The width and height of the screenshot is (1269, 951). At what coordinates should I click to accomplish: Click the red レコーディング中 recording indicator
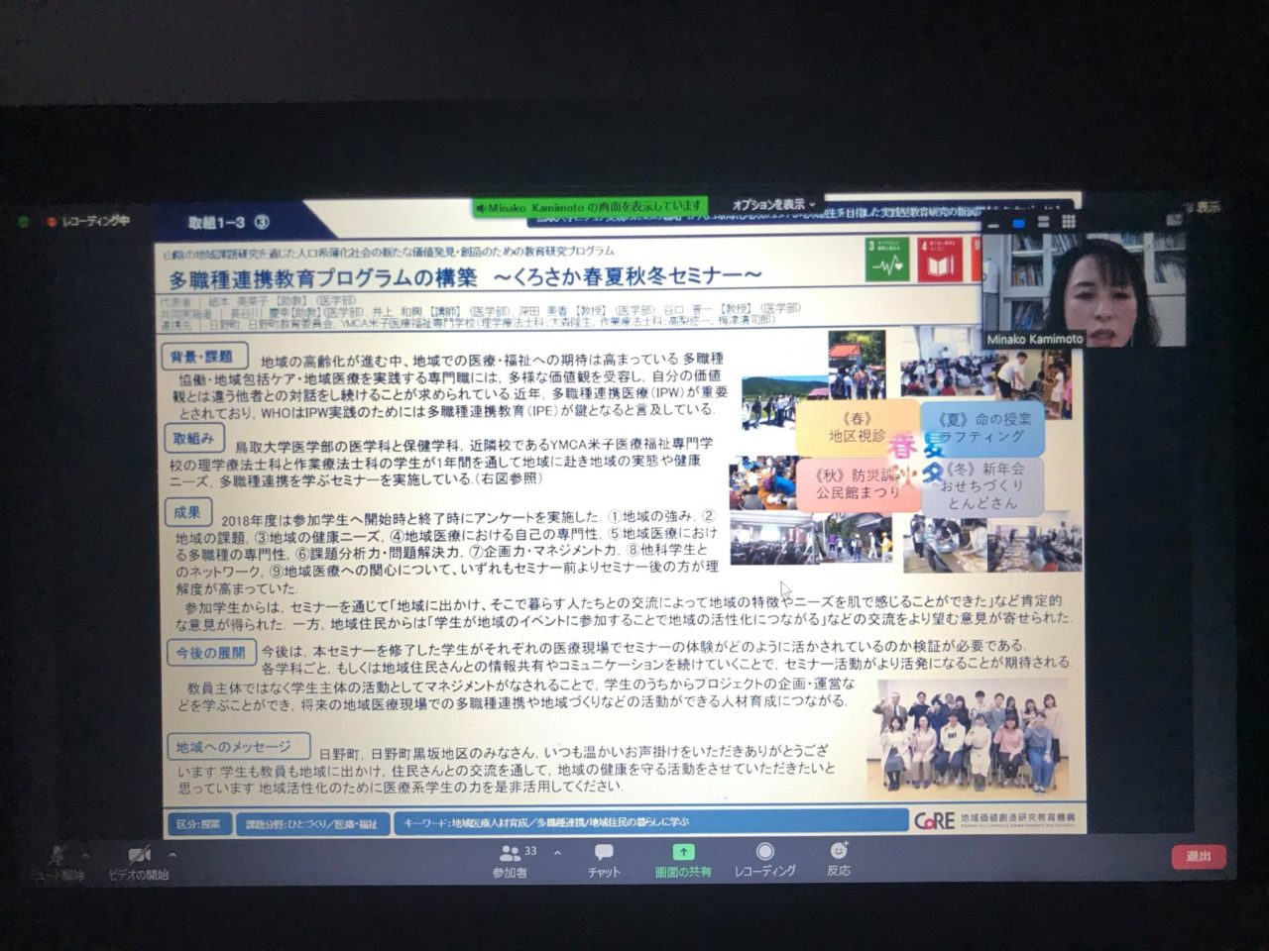(89, 221)
